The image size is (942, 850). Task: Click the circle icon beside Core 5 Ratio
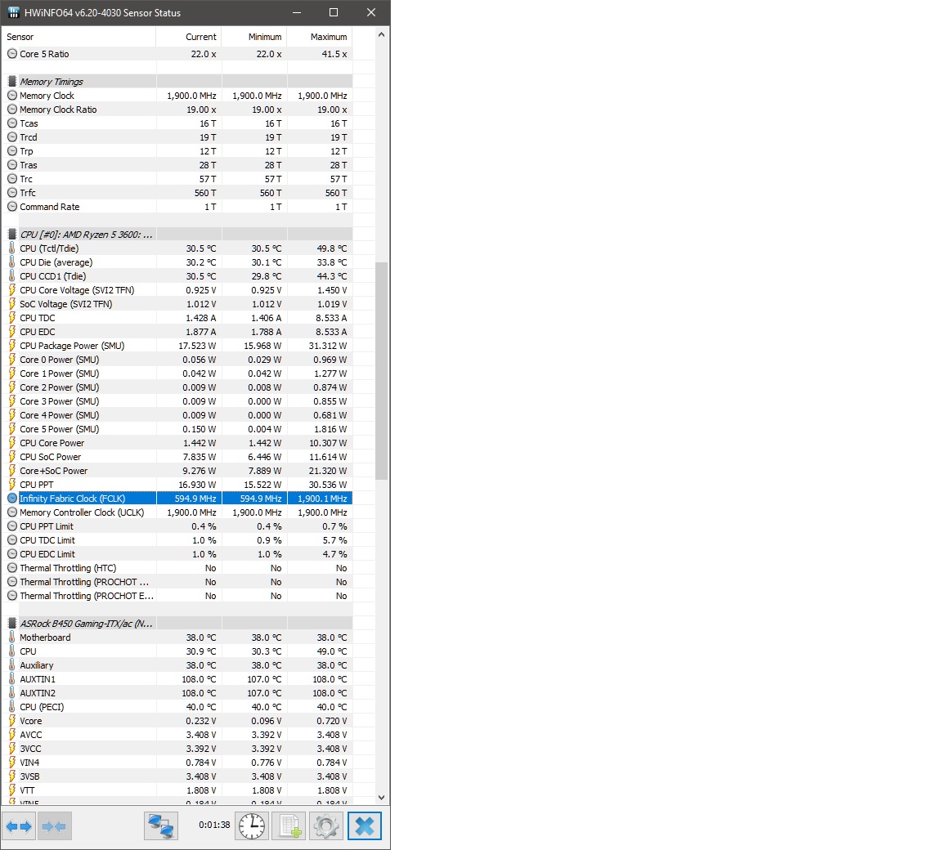pos(12,54)
